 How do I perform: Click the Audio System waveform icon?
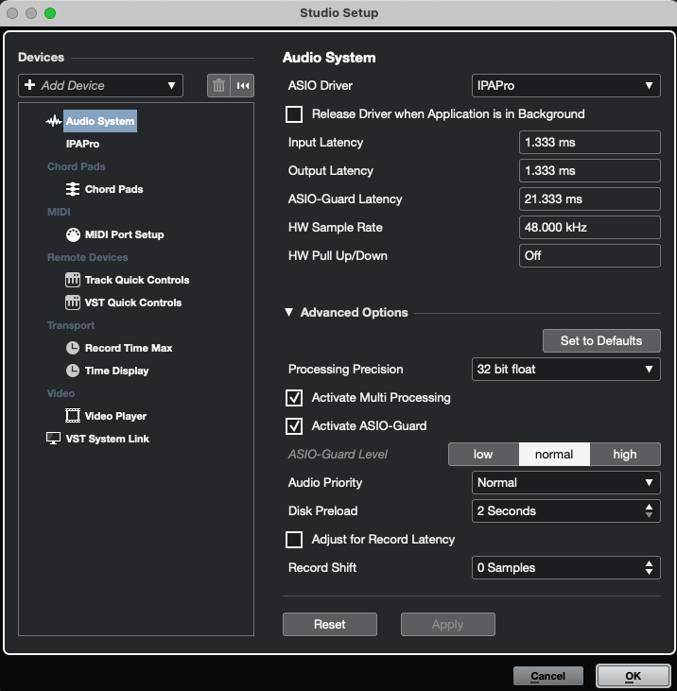click(54, 121)
